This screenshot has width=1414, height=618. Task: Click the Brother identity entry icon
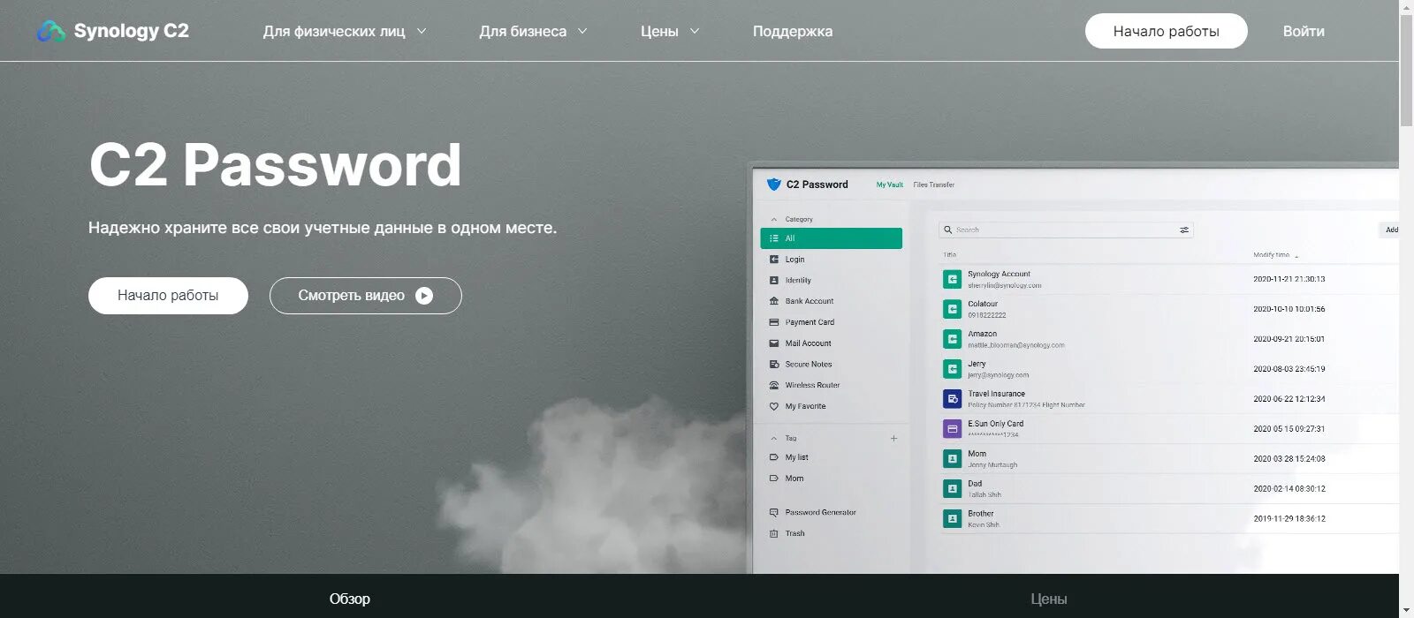[952, 519]
